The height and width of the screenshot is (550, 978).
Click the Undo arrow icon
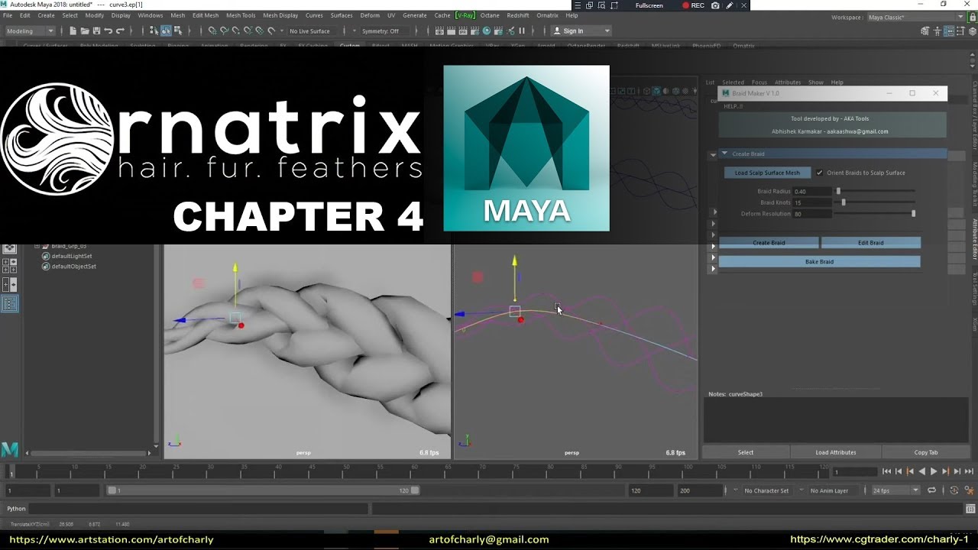tap(108, 31)
